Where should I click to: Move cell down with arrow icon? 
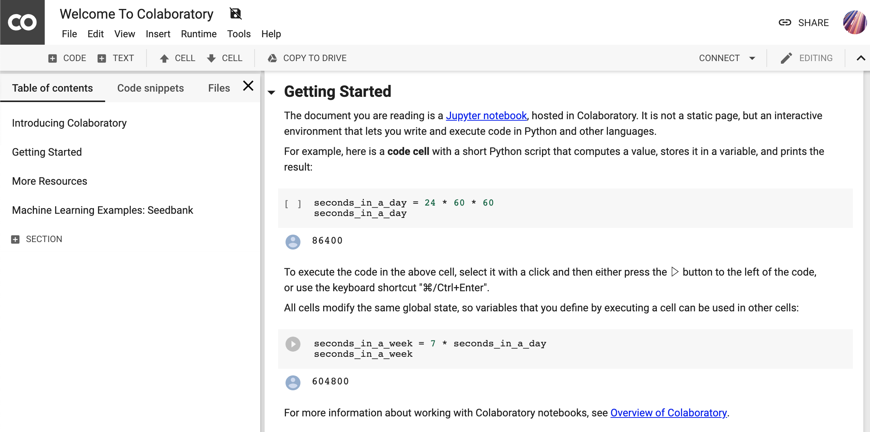(211, 58)
